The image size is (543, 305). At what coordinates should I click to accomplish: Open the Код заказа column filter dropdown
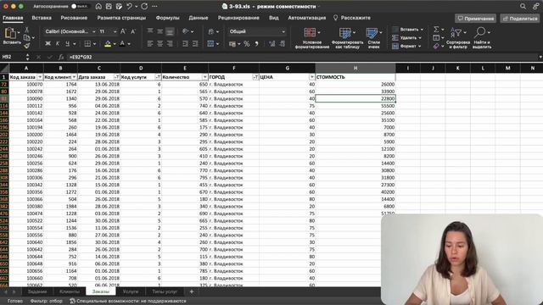(40, 77)
